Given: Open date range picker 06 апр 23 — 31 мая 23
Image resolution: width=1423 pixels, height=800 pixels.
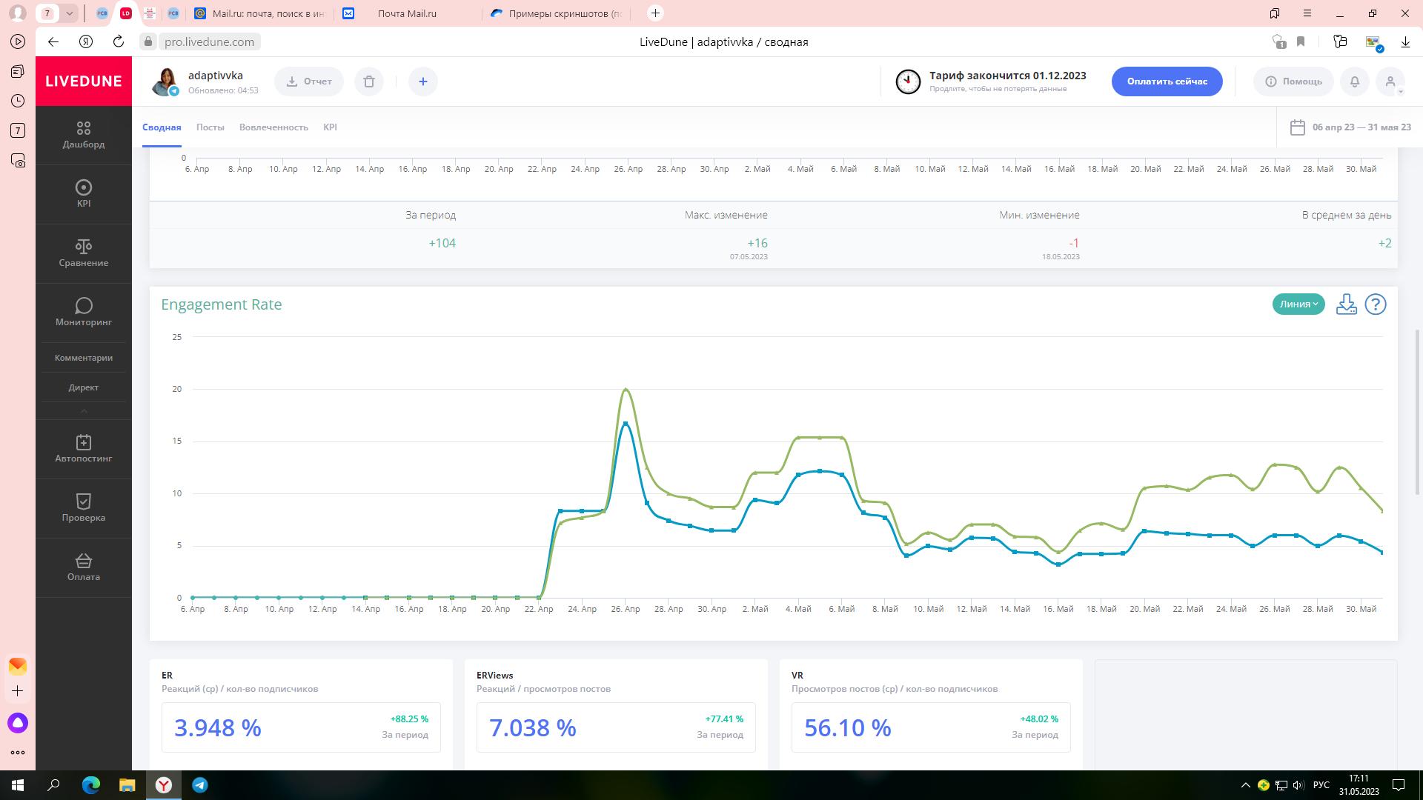Looking at the screenshot, I should (x=1350, y=127).
